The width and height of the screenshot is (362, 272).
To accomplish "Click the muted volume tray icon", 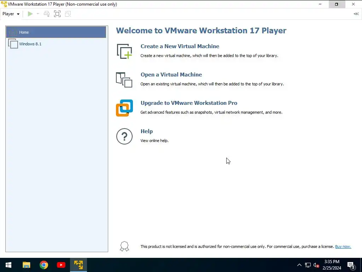I will click(x=316, y=265).
